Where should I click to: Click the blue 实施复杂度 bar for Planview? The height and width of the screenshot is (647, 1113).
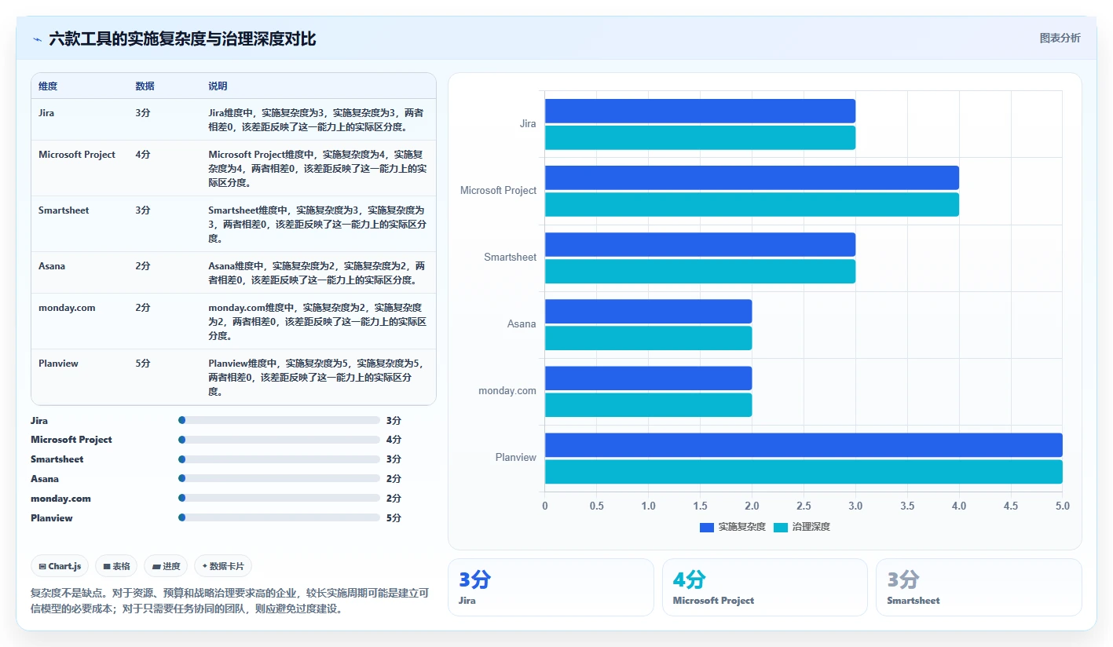pos(804,444)
